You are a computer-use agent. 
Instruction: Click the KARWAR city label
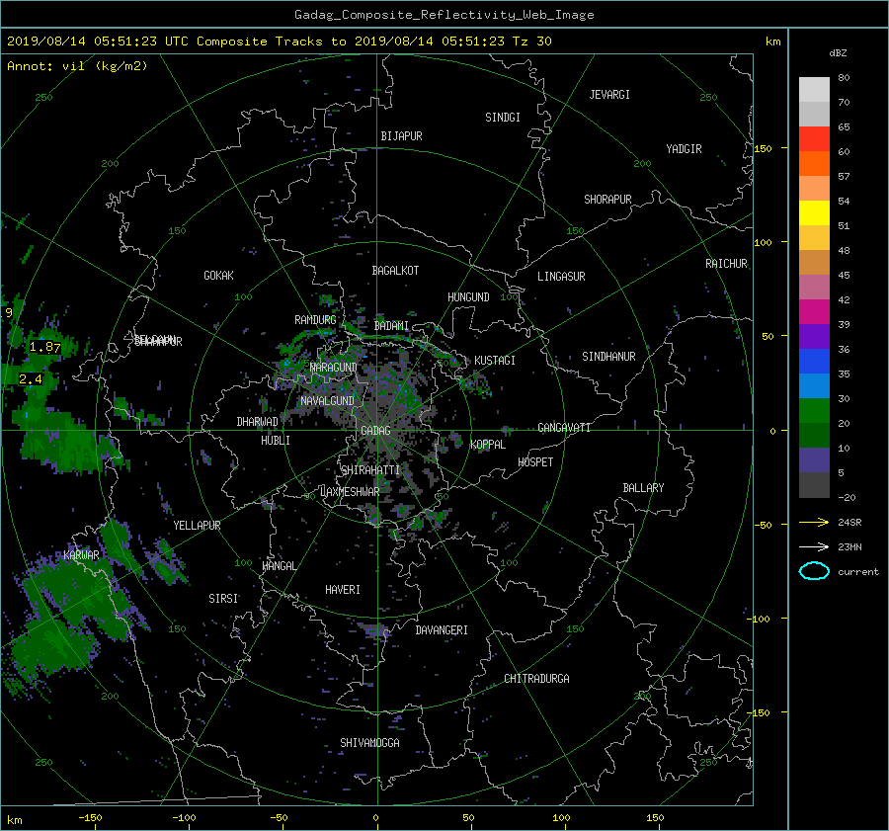81,554
